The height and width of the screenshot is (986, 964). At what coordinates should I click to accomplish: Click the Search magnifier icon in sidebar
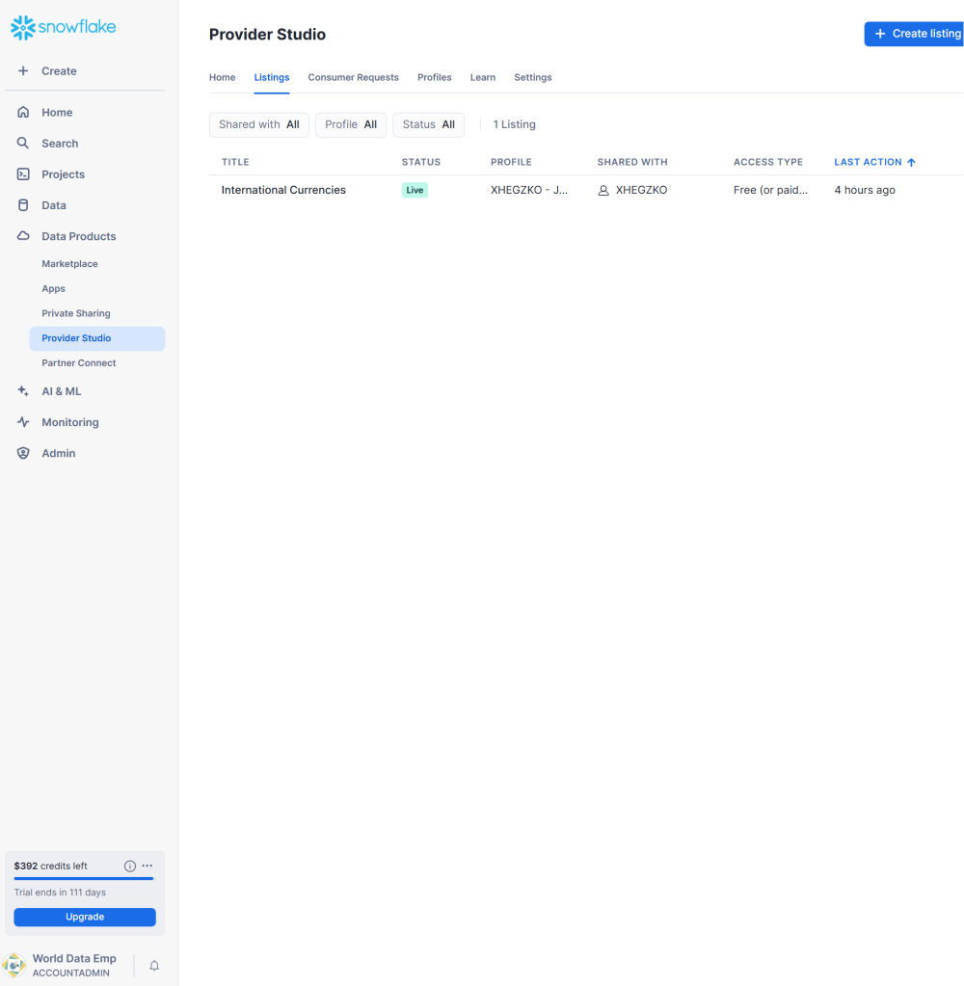[x=23, y=144]
